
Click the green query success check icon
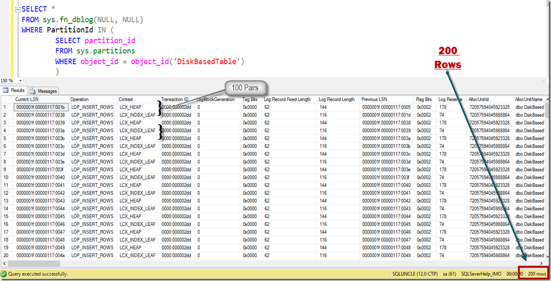[4, 274]
